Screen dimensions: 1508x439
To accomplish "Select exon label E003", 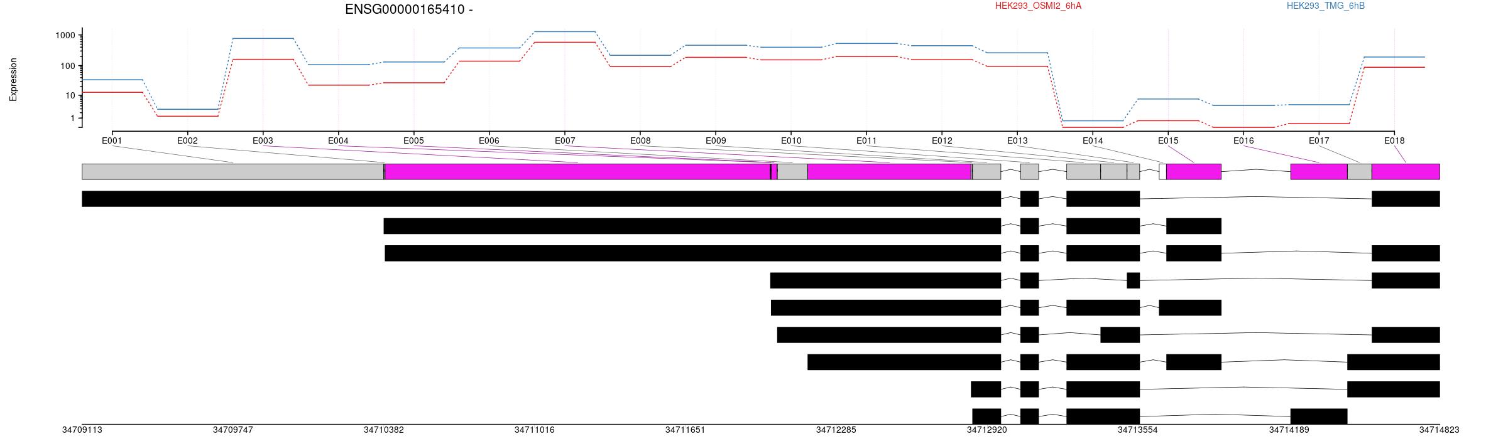I will [263, 140].
